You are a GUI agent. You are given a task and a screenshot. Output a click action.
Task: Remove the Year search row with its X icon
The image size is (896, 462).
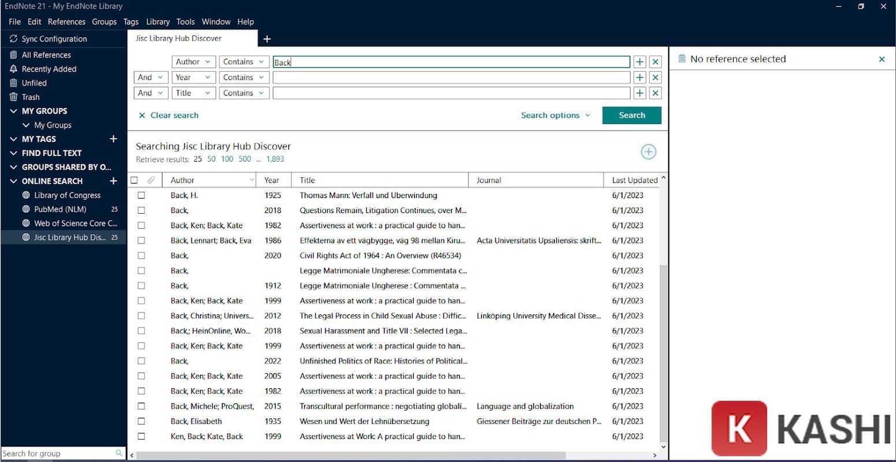656,77
